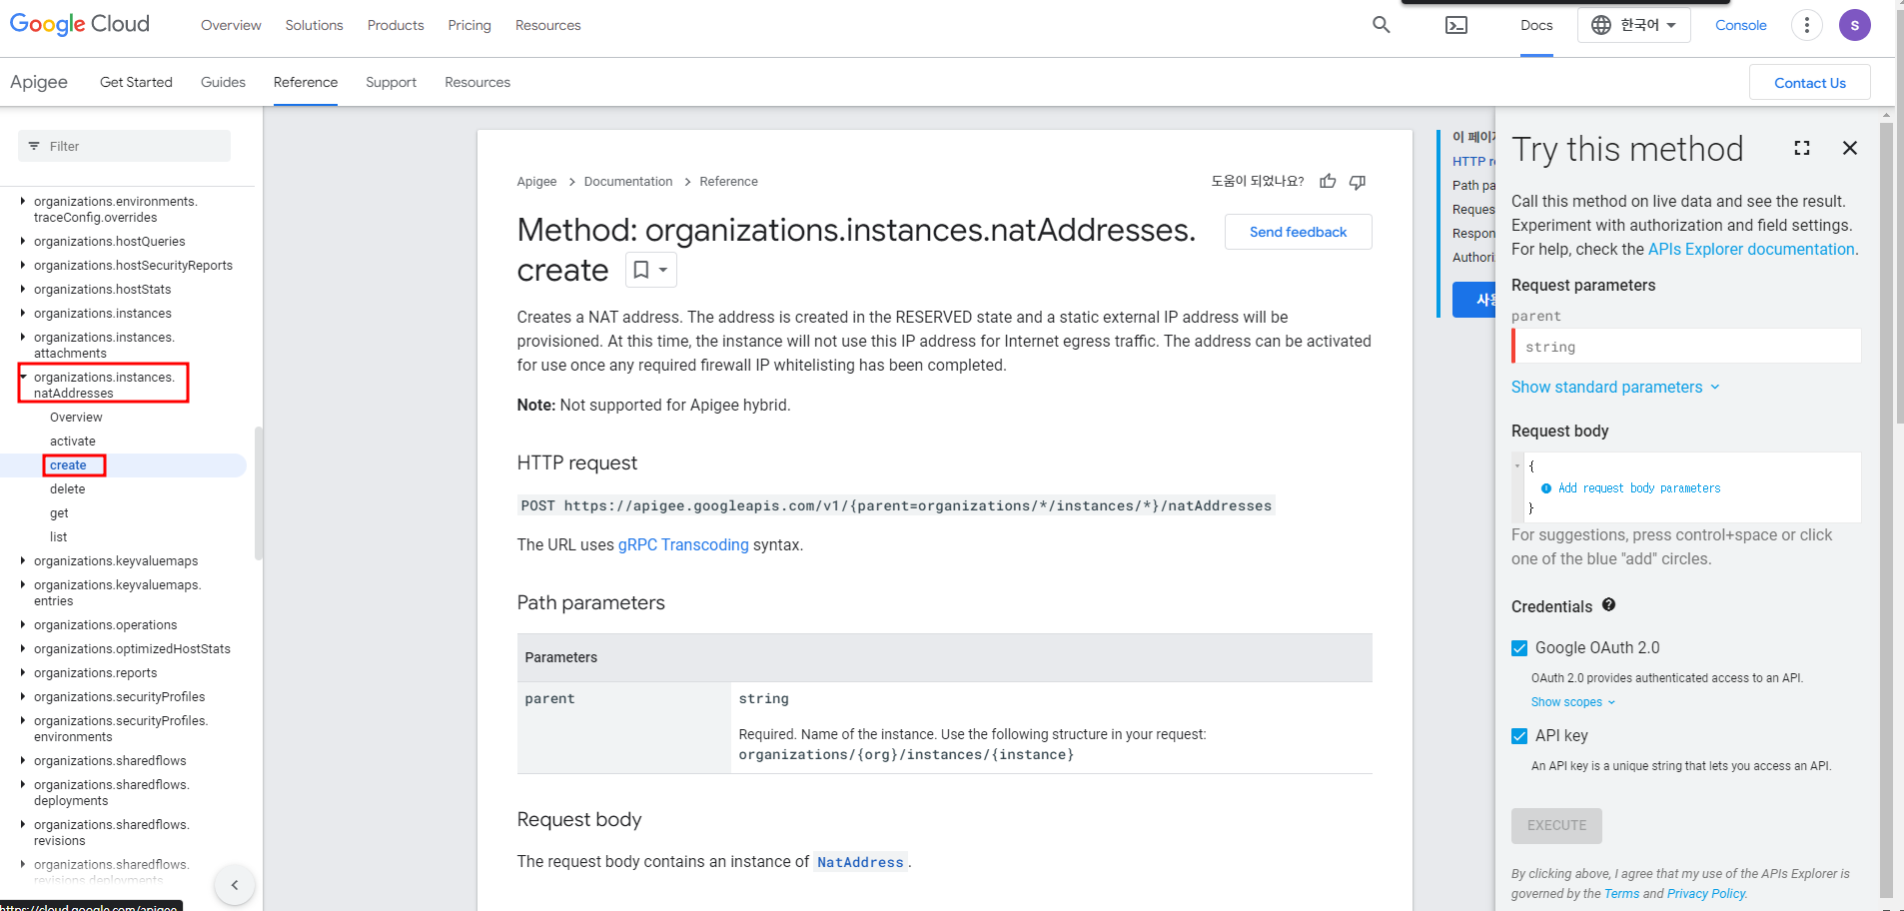Click the Console link
Viewport: 1904px width, 911px height.
(1741, 25)
